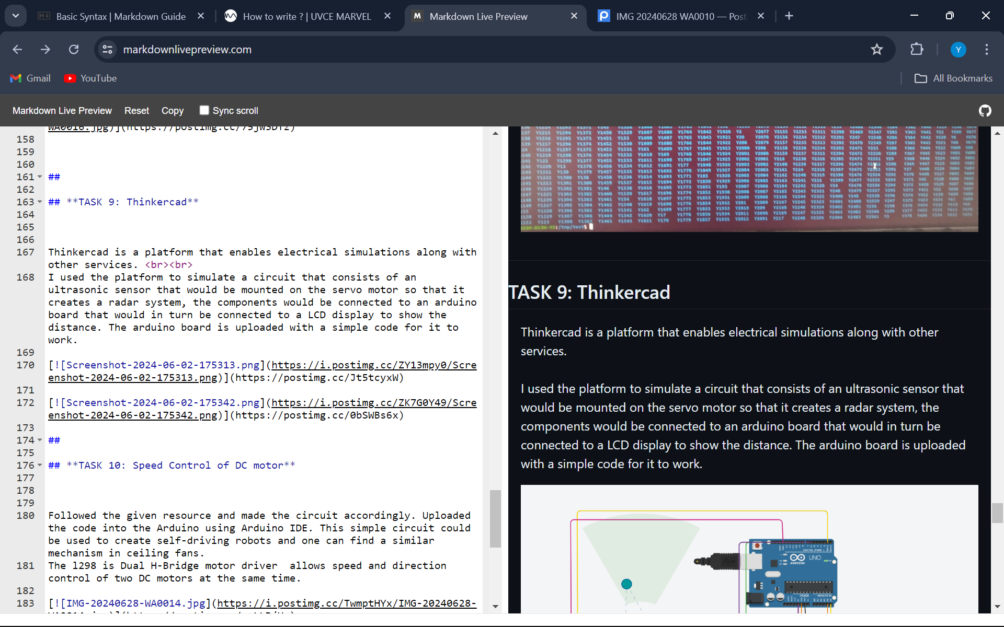Image resolution: width=1004 pixels, height=627 pixels.
Task: Open the Gmail bookmark
Action: click(30, 78)
